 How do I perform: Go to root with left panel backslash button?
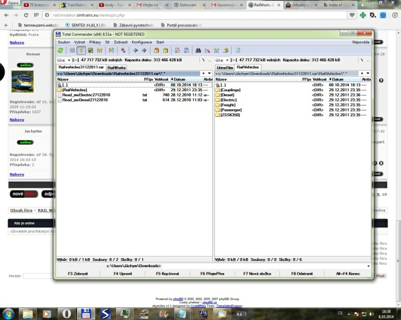coord(204,60)
